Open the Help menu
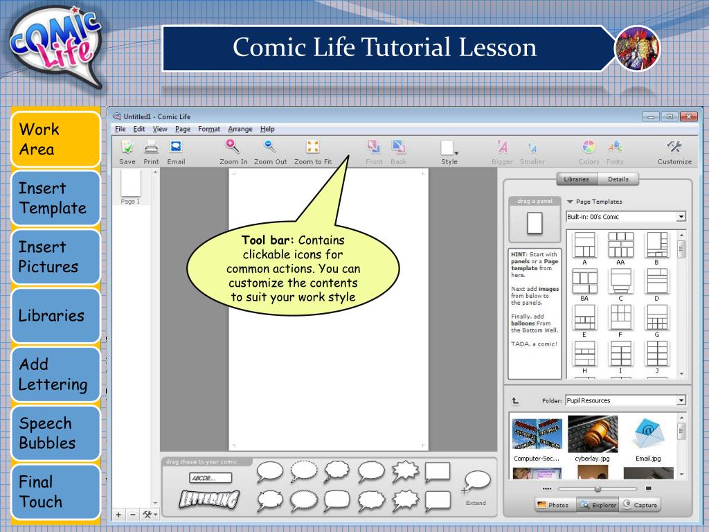This screenshot has height=532, width=709. click(x=267, y=129)
